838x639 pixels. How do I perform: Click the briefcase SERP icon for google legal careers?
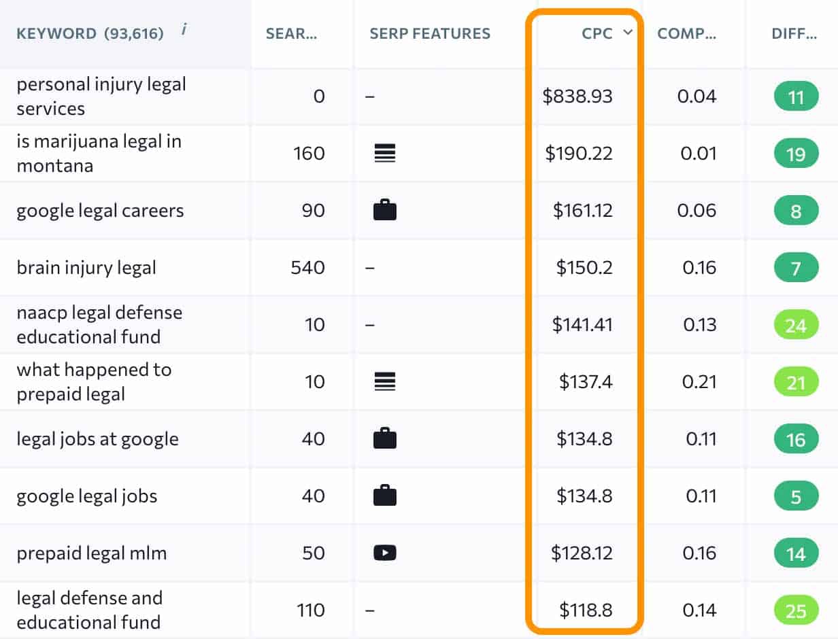(x=385, y=210)
